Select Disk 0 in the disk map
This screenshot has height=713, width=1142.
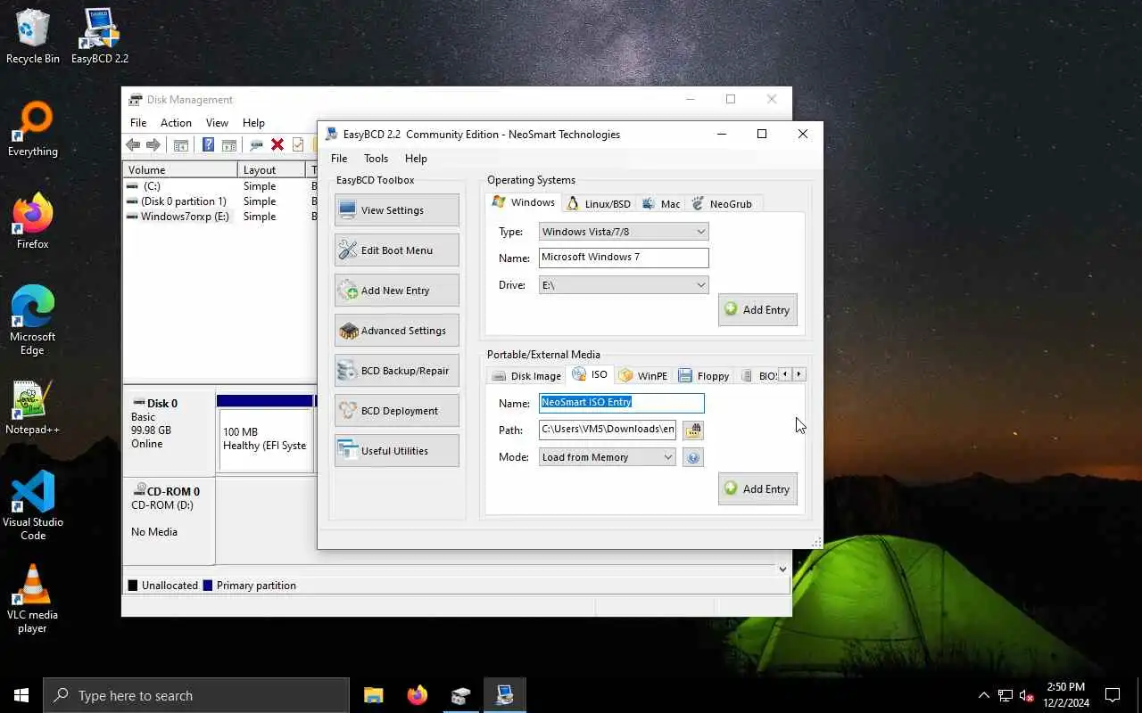169,431
